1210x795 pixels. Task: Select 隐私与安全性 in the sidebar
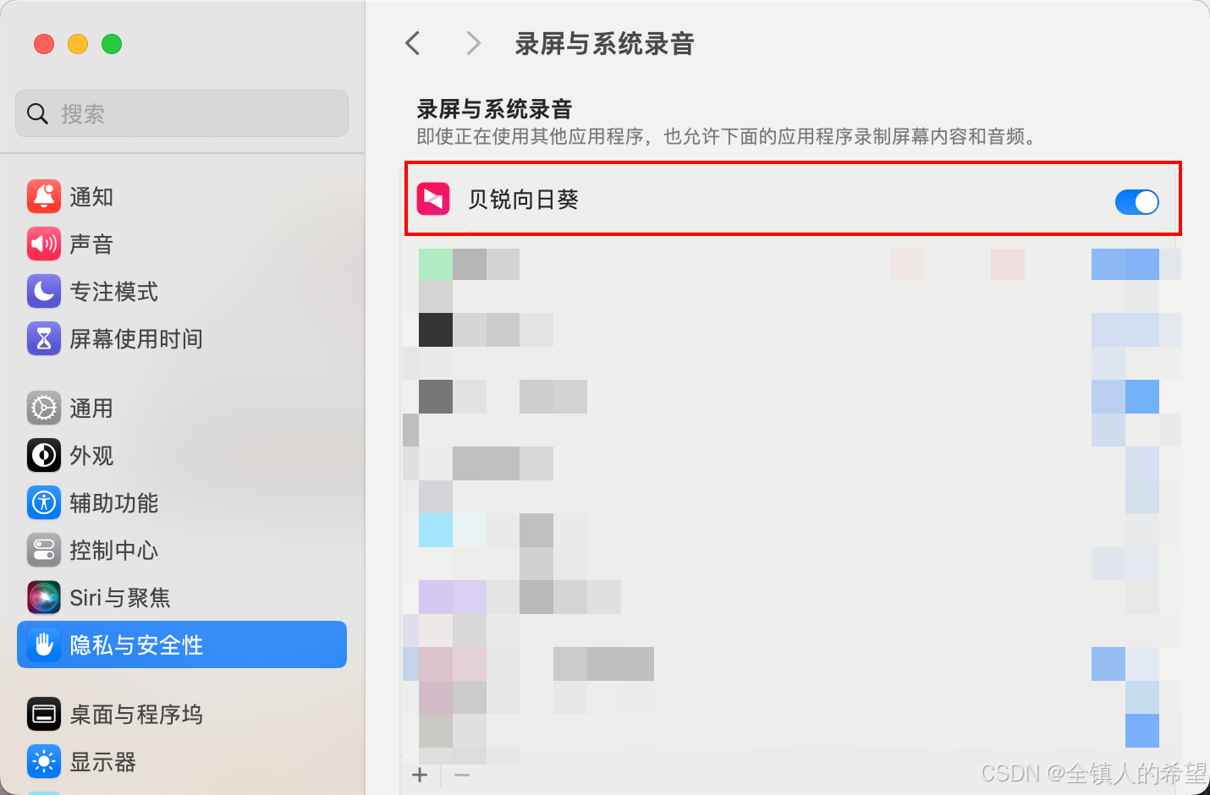182,644
